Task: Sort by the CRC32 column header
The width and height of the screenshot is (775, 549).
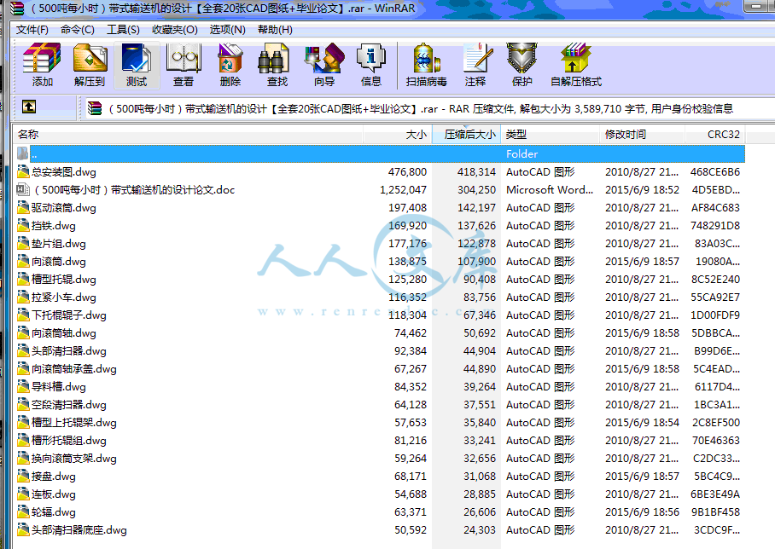Action: [x=715, y=135]
